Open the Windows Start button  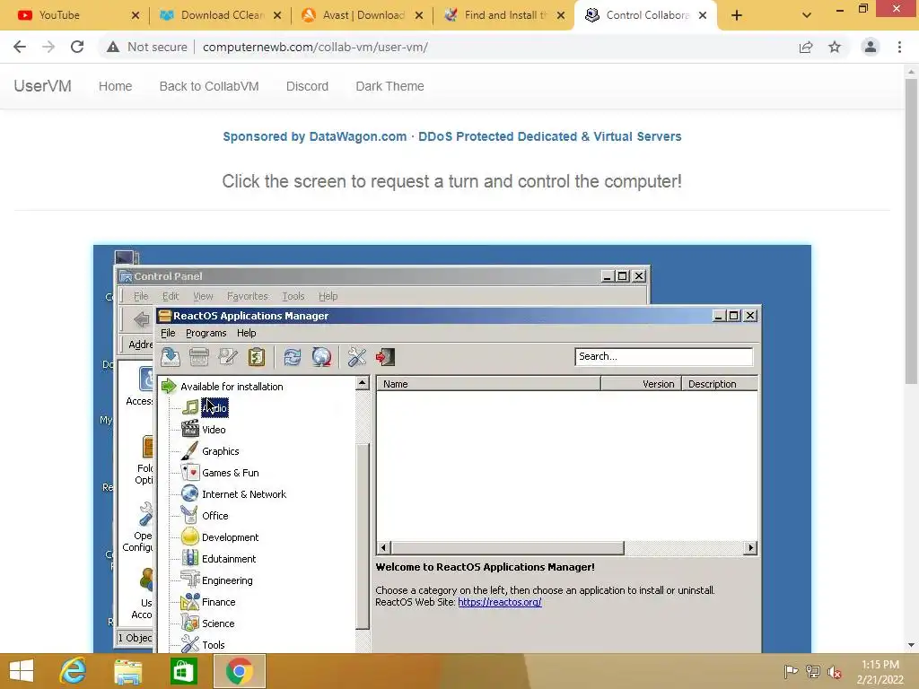click(22, 671)
